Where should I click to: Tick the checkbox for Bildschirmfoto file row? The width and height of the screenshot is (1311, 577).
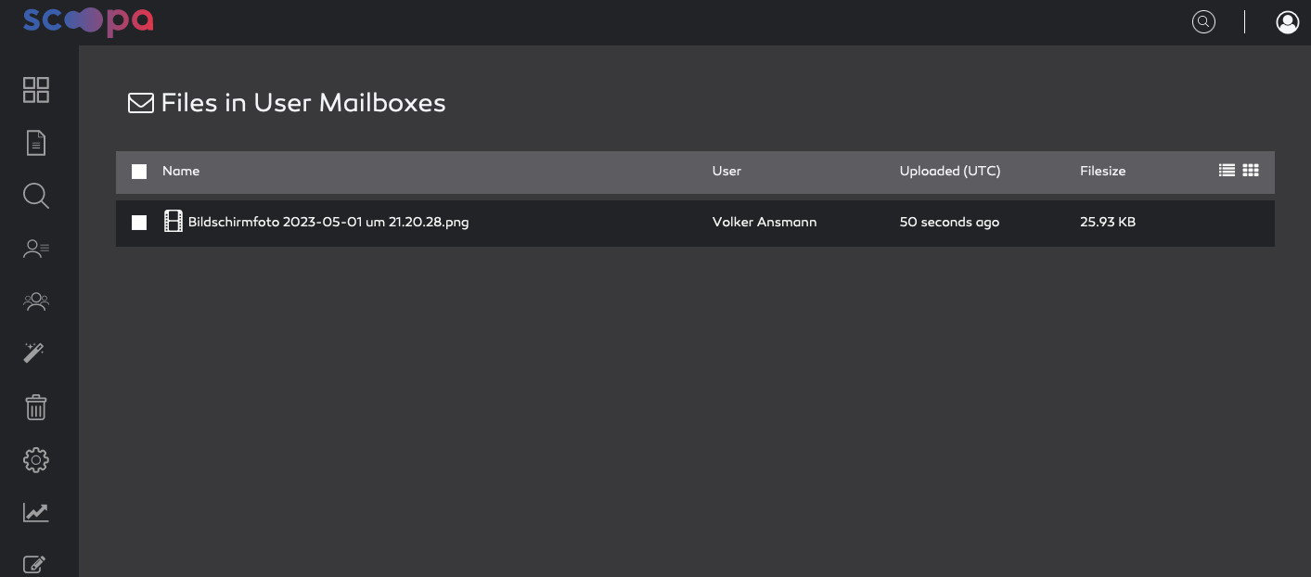click(139, 223)
